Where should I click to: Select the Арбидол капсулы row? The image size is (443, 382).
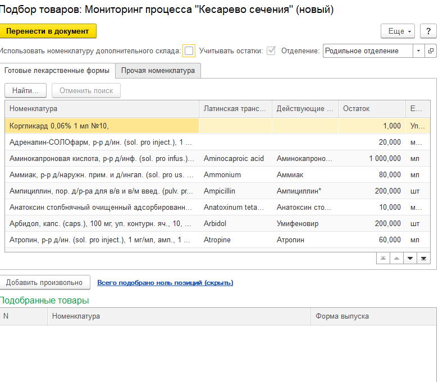(101, 223)
